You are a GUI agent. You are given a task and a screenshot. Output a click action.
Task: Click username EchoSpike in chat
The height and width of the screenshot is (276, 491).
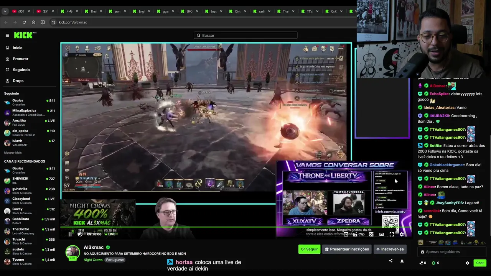(x=439, y=94)
